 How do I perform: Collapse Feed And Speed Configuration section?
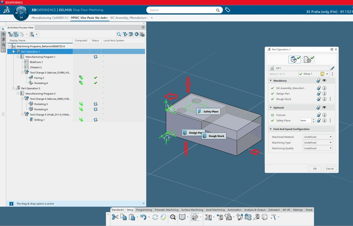271,129
